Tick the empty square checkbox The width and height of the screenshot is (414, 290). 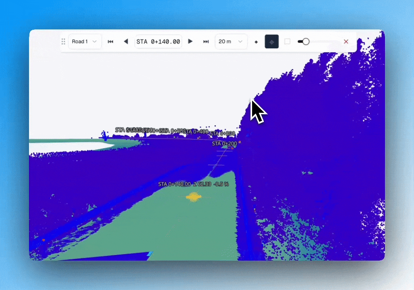pos(287,41)
